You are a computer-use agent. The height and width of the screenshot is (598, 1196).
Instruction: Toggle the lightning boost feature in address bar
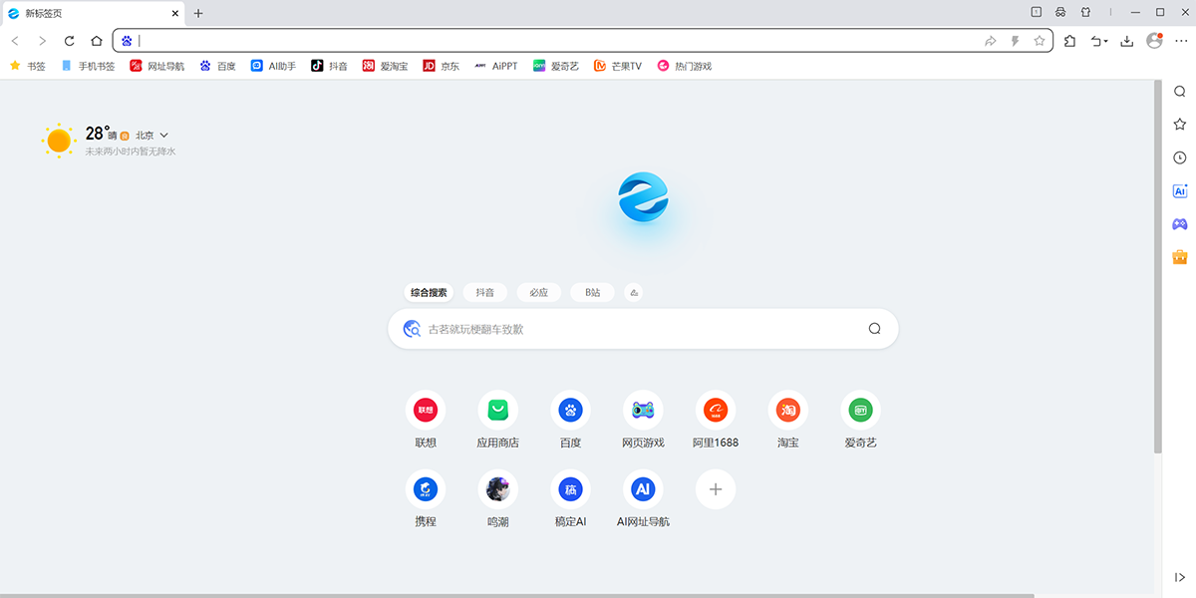(1015, 40)
